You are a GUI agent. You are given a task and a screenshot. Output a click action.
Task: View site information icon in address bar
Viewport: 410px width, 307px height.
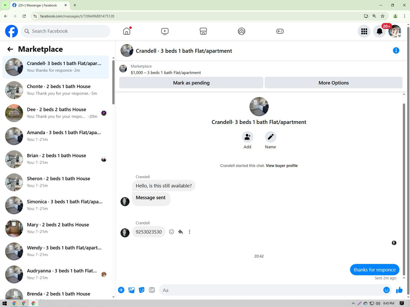coord(35,16)
